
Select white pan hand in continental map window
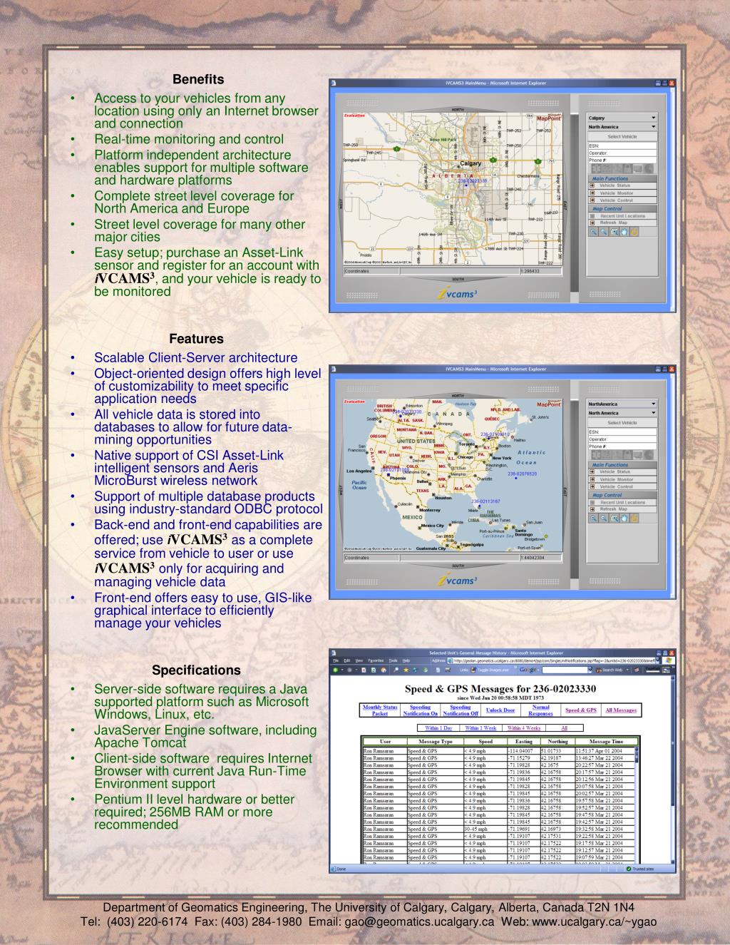(x=624, y=518)
